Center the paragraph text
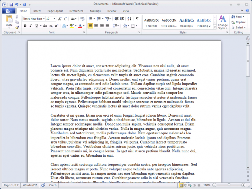Image resolution: width=252 pixels, height=189 pixels. [96, 26]
